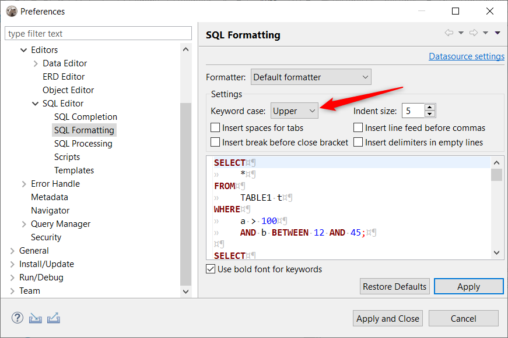Open the Help icon at bottom left
508x338 pixels.
coord(17,318)
